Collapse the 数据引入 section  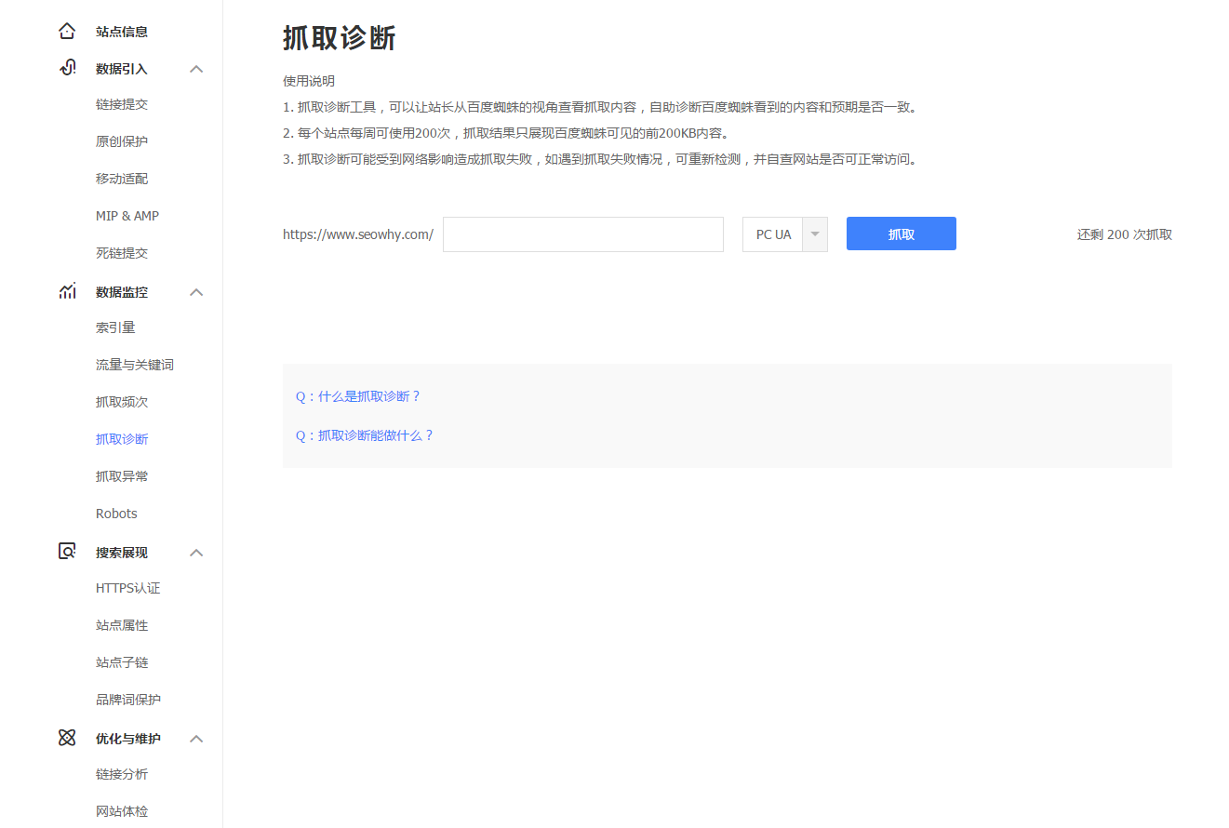(x=195, y=68)
